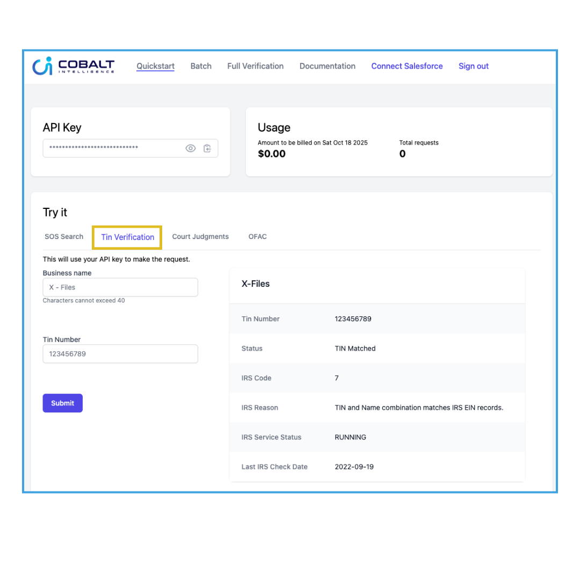Click the 'Last IRS Check Date' row label

click(274, 467)
